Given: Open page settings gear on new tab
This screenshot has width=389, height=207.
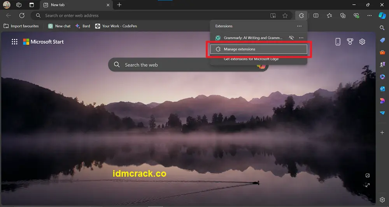Looking at the screenshot, I should (362, 42).
